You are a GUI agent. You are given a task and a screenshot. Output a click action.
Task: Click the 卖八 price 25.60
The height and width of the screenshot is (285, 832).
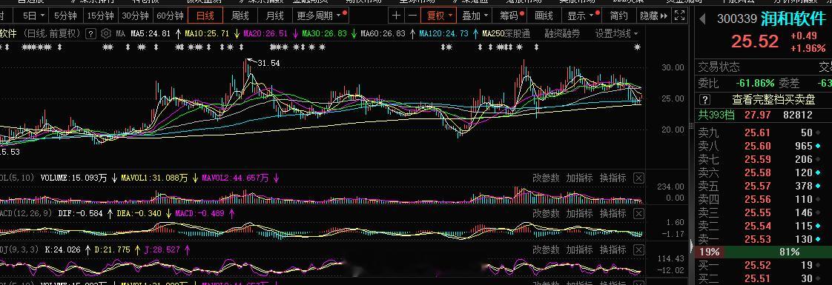click(757, 146)
